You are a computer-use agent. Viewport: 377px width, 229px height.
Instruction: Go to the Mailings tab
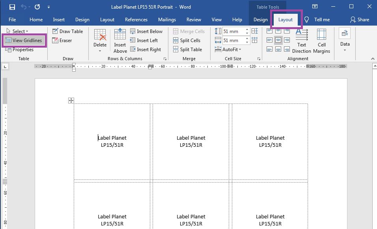[x=167, y=20]
